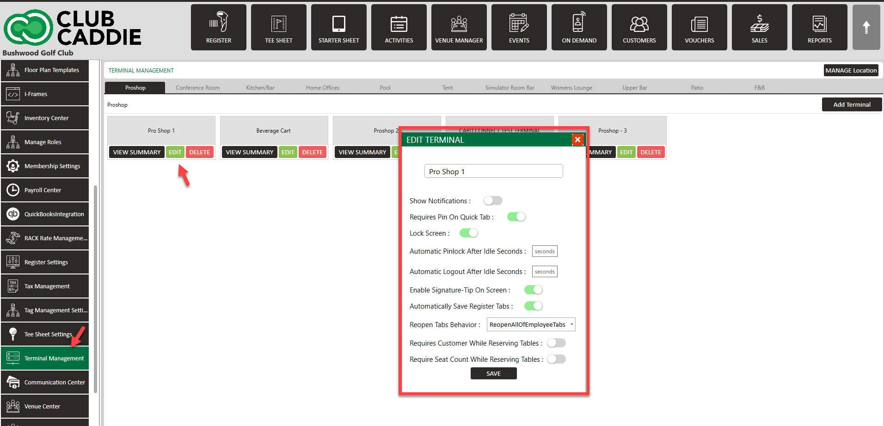Image resolution: width=884 pixels, height=426 pixels.
Task: Open the Register barcode scanner icon
Action: coord(218,23)
